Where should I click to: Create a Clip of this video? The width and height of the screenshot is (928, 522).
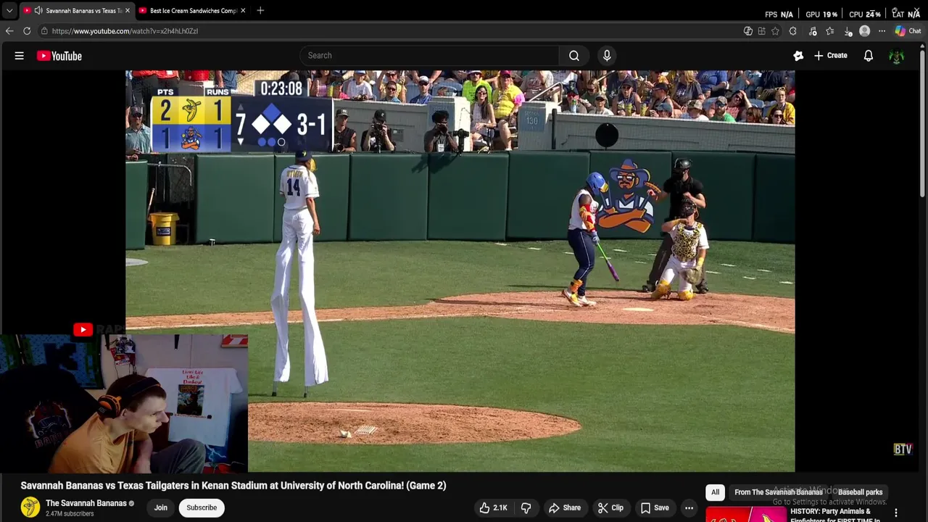(x=610, y=507)
